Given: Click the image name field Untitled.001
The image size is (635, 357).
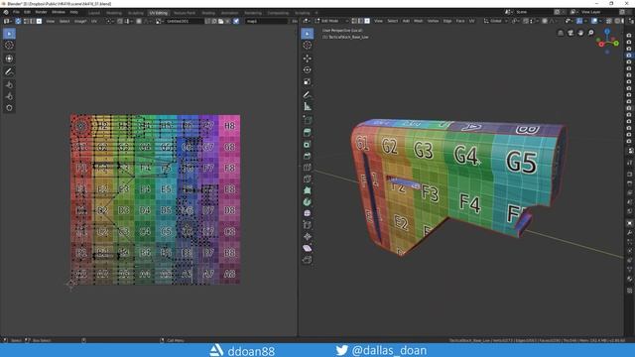Looking at the screenshot, I should pyautogui.click(x=184, y=21).
